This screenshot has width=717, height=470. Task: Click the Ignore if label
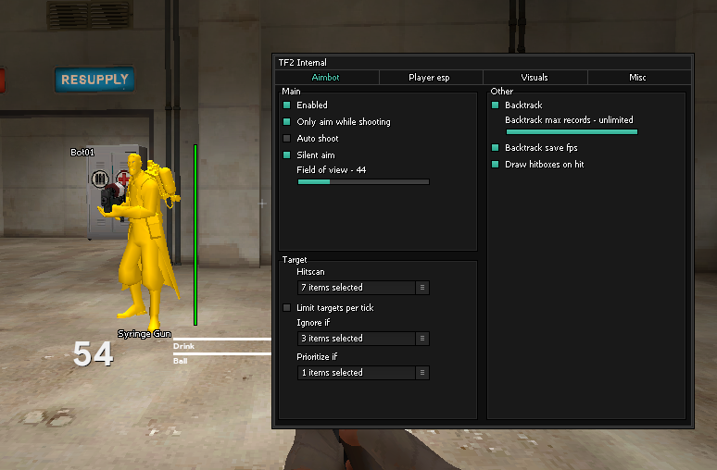pos(313,323)
